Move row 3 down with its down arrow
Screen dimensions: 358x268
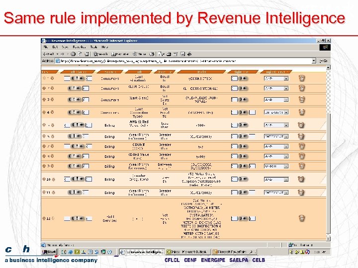(x=52, y=100)
